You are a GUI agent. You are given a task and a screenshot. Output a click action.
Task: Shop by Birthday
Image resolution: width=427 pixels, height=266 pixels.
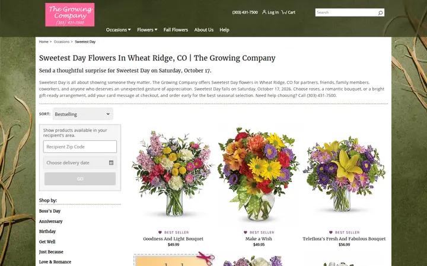[47, 232]
